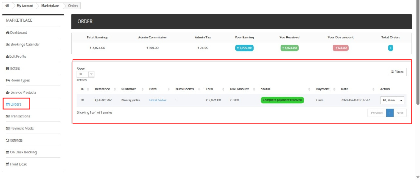
Task: Open Hotels in the sidebar
Action: (x=13, y=68)
